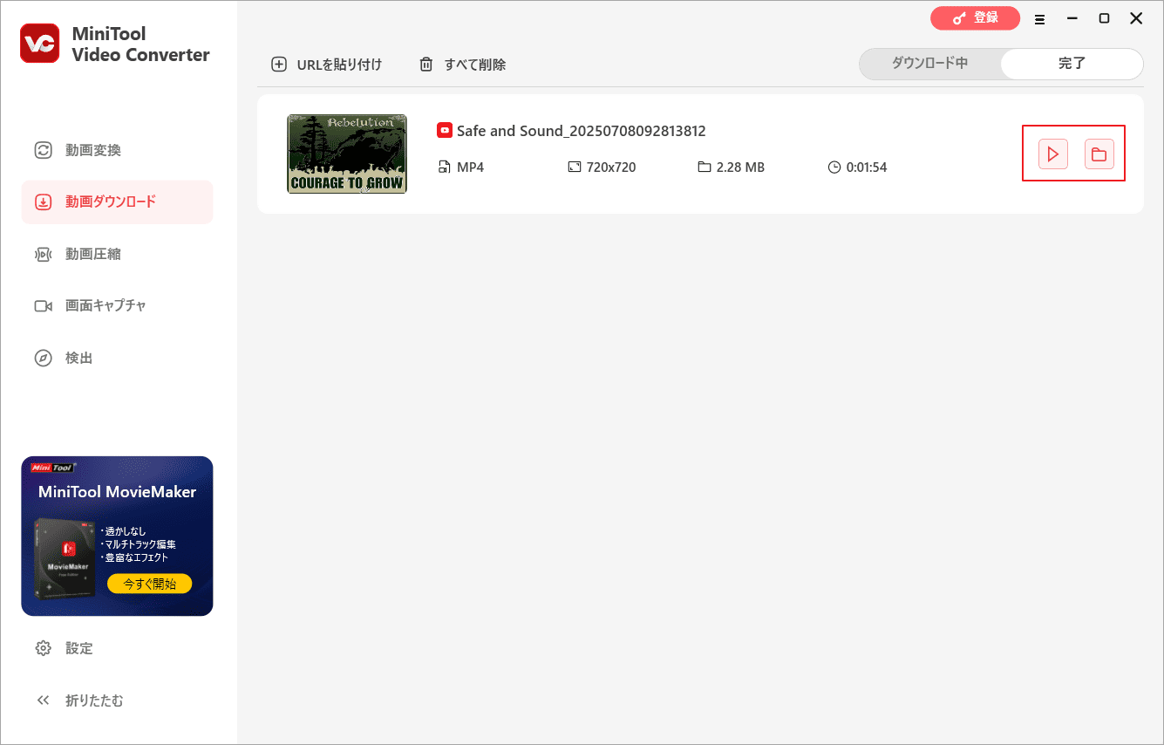The height and width of the screenshot is (745, 1164).
Task: Click the 0:01:54 duration value
Action: click(867, 167)
